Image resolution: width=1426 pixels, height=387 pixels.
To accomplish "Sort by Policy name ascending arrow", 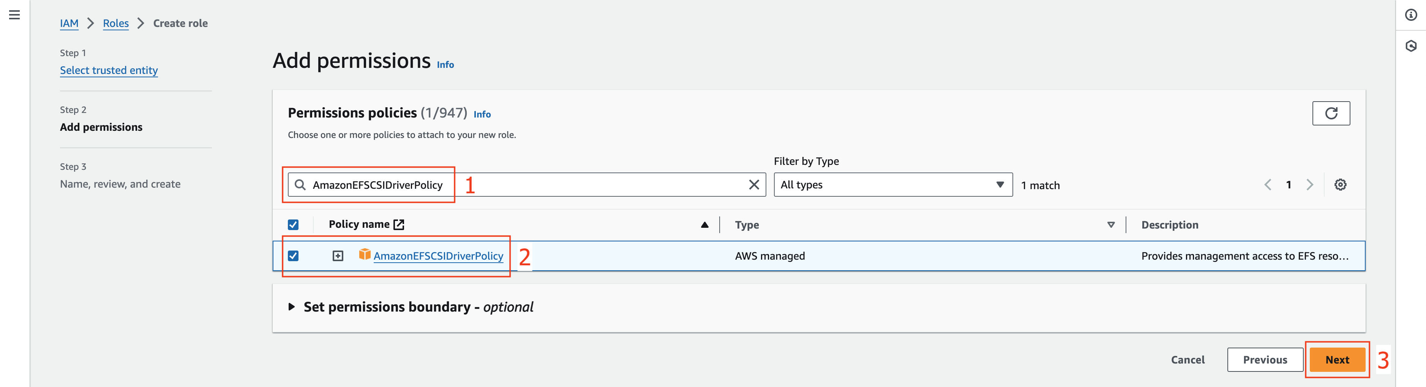I will pyautogui.click(x=704, y=225).
